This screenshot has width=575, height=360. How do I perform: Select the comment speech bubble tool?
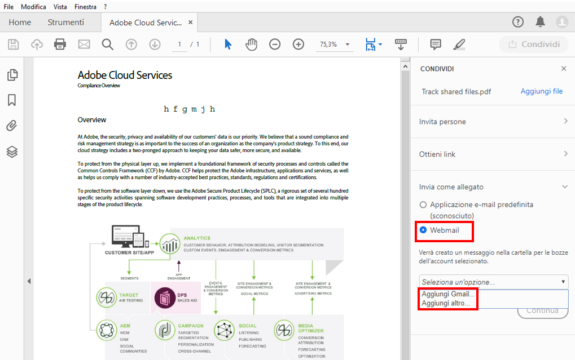(x=435, y=44)
